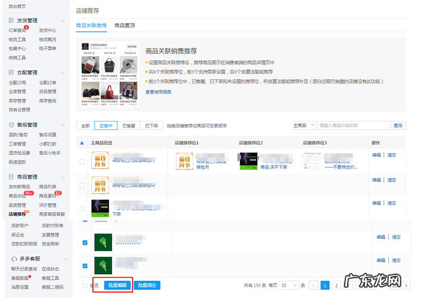Image resolution: width=424 pixels, height=298 pixels.
Task: Go to the previous page arrow
Action: 314,285
